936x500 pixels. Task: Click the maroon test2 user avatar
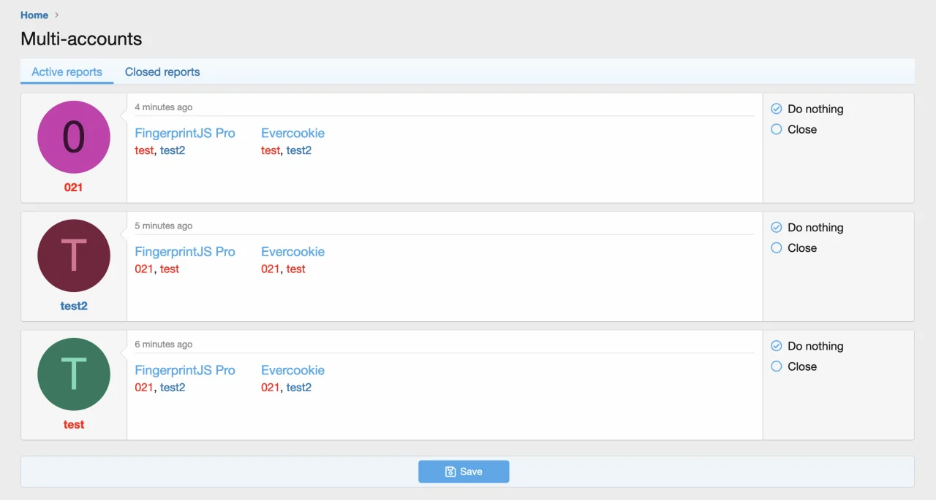click(74, 255)
